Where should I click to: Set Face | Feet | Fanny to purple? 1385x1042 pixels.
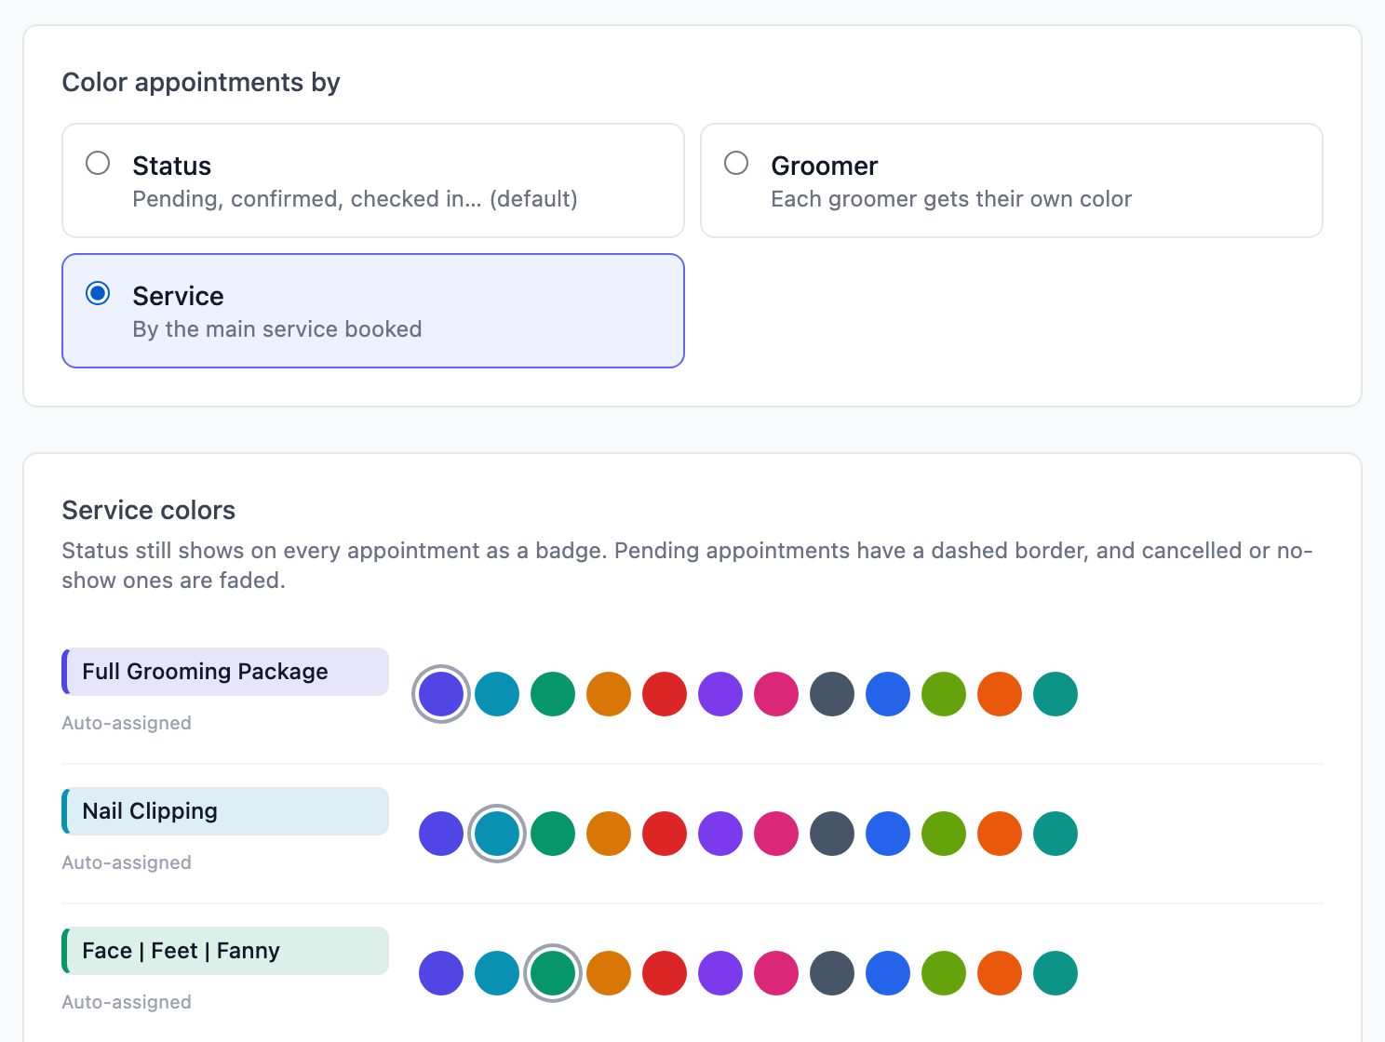[x=720, y=973]
